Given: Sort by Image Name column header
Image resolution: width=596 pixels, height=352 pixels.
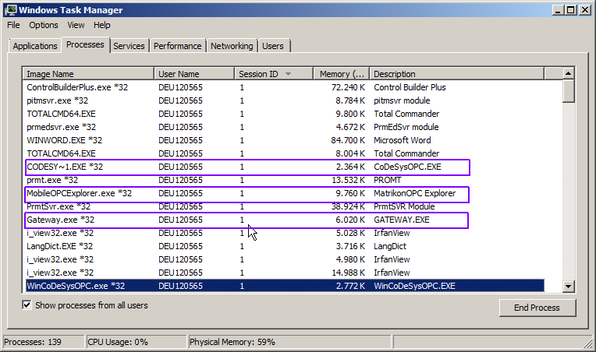Looking at the screenshot, I should (88, 73).
